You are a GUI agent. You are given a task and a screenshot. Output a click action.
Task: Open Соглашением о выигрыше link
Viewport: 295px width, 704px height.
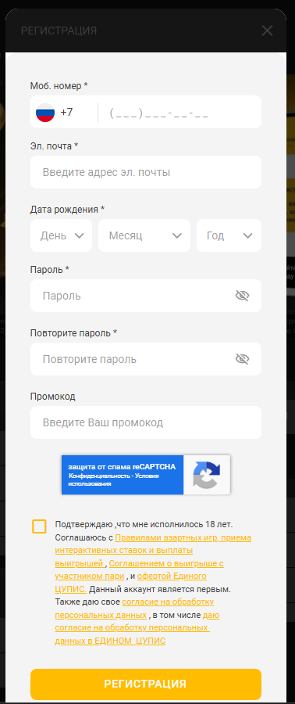tap(139, 569)
